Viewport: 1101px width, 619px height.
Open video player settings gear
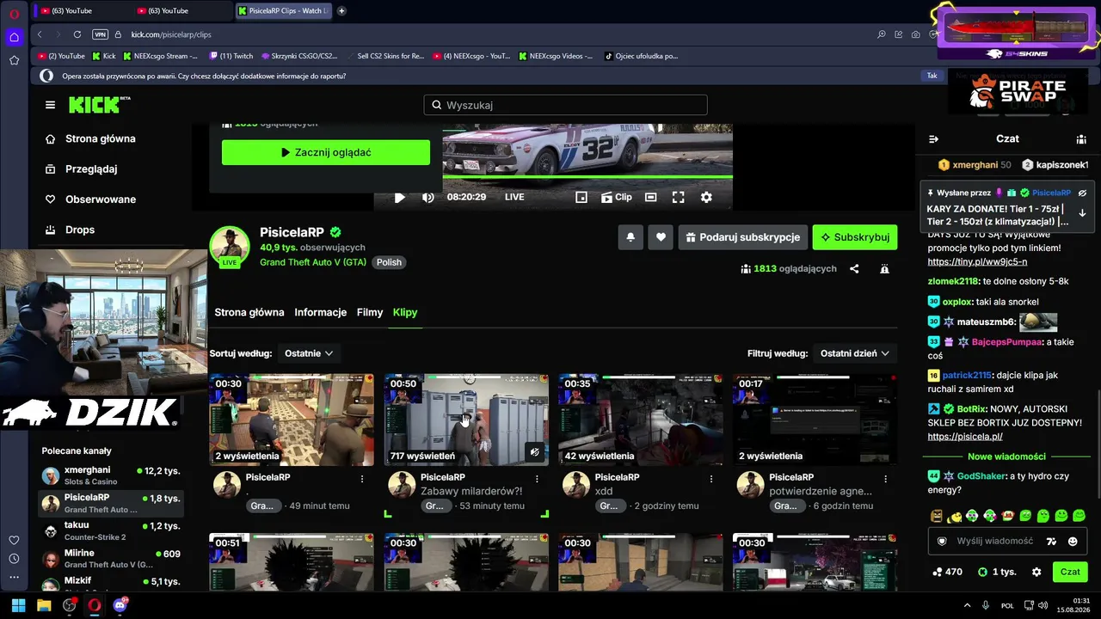[706, 197]
